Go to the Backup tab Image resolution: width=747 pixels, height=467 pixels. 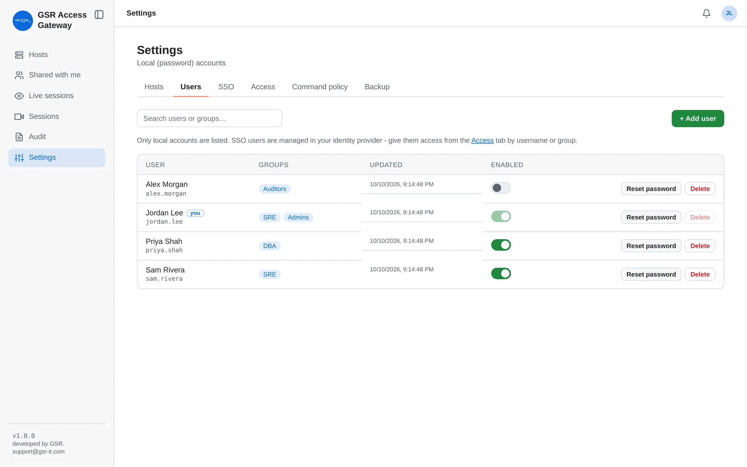(x=377, y=87)
